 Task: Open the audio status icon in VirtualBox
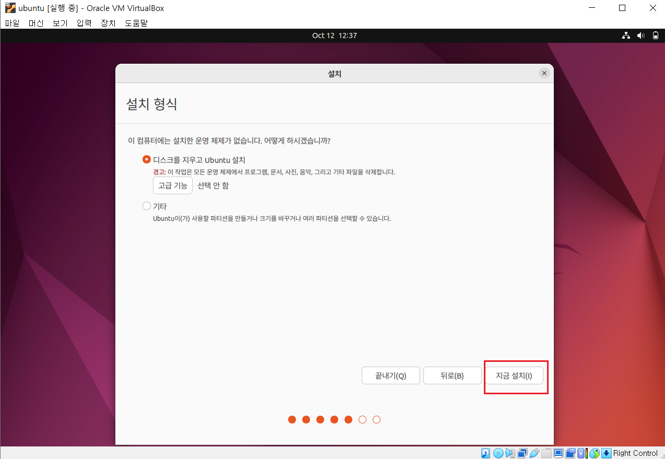[510, 453]
